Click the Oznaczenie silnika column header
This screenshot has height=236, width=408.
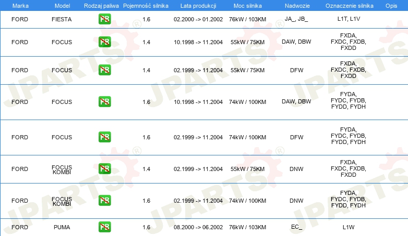350,6
